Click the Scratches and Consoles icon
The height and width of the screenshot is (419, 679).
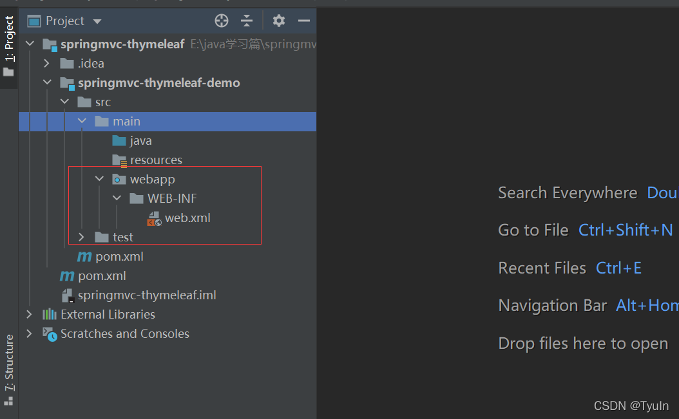[x=50, y=334]
